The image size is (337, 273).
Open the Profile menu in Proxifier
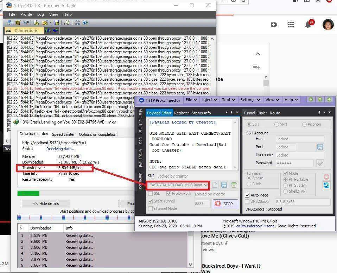(x=26, y=14)
